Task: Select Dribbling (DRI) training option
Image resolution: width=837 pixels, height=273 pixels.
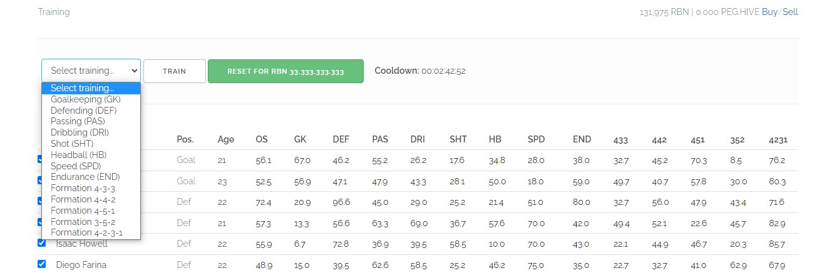Action: (x=91, y=132)
